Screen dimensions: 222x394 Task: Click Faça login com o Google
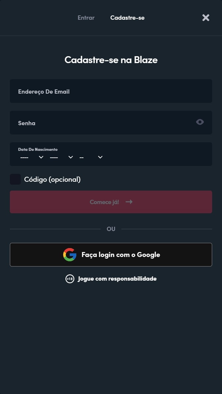click(121, 255)
